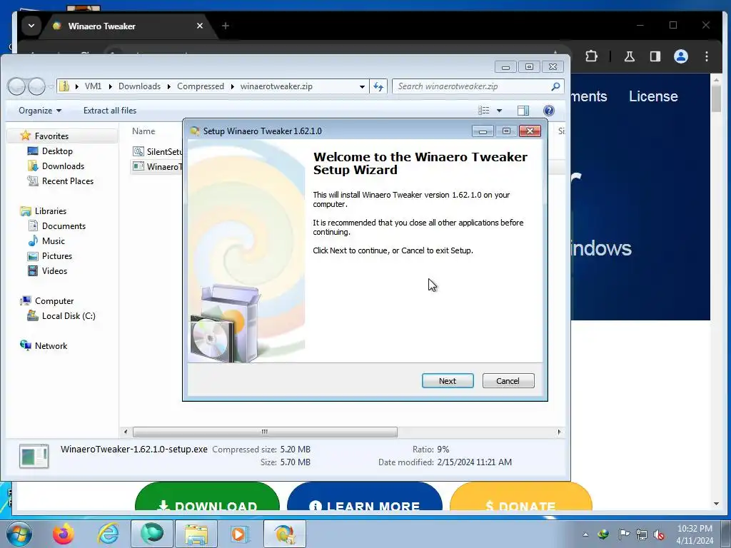
Task: Click the muted volume tray icon
Action: (x=659, y=534)
